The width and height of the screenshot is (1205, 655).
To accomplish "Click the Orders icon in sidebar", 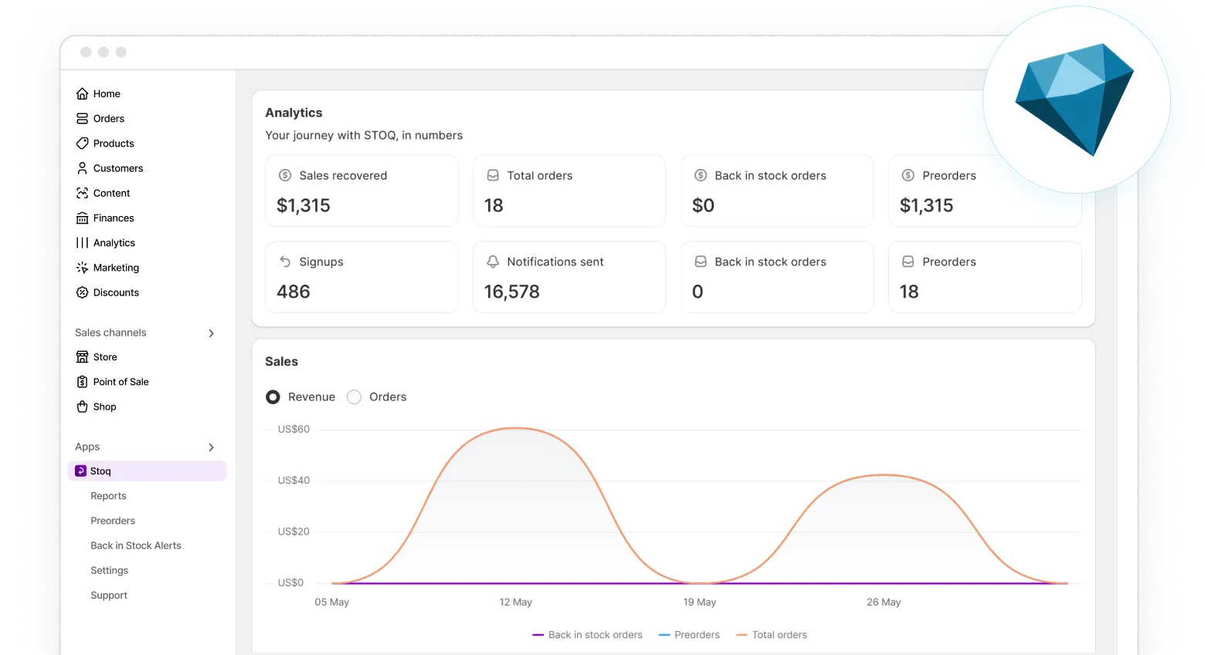I will click(82, 119).
